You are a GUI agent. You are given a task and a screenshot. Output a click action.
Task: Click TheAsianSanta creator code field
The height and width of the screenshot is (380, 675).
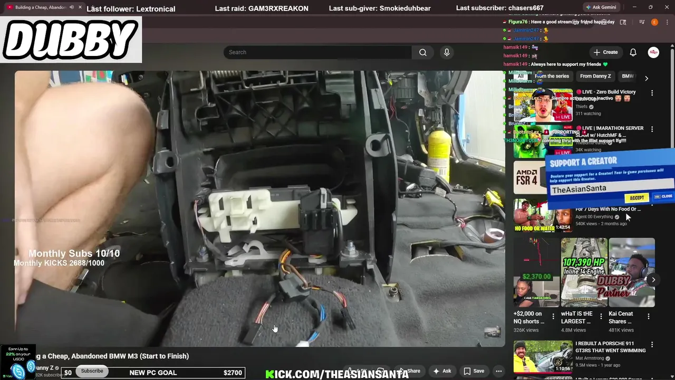[x=612, y=188]
